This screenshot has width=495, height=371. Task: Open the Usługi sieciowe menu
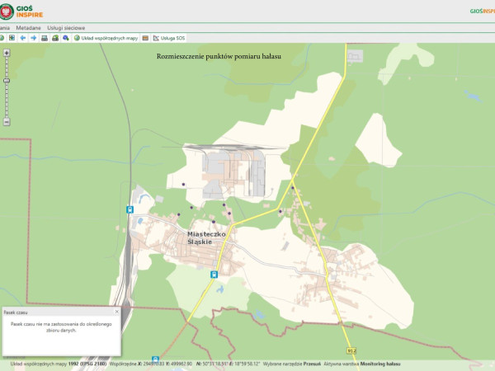(x=66, y=27)
